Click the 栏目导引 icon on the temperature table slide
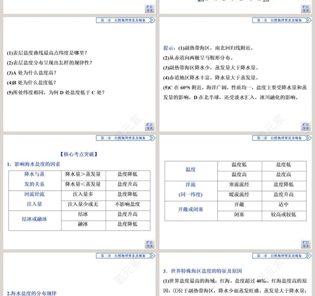 tap(306, 244)
